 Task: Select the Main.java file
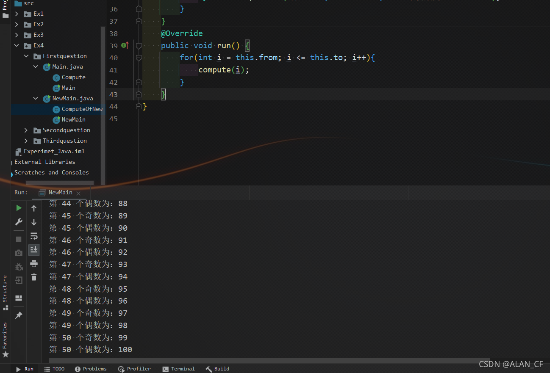(x=67, y=67)
